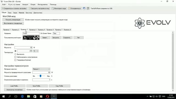
Task: Open Инструменты menu
Action: tap(43, 4)
